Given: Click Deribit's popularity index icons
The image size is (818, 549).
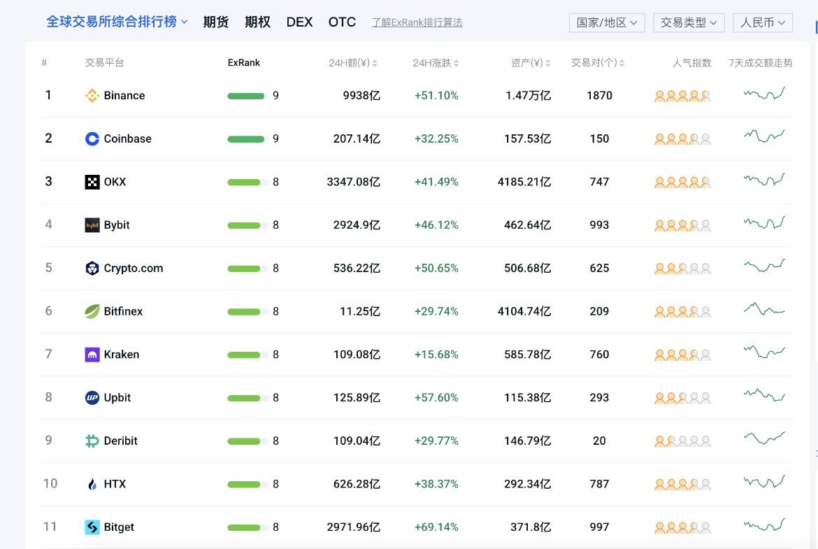Looking at the screenshot, I should pos(682,441).
